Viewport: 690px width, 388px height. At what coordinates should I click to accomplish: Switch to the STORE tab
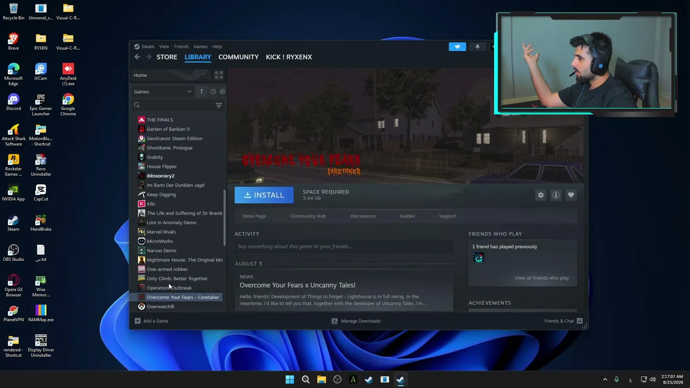167,57
